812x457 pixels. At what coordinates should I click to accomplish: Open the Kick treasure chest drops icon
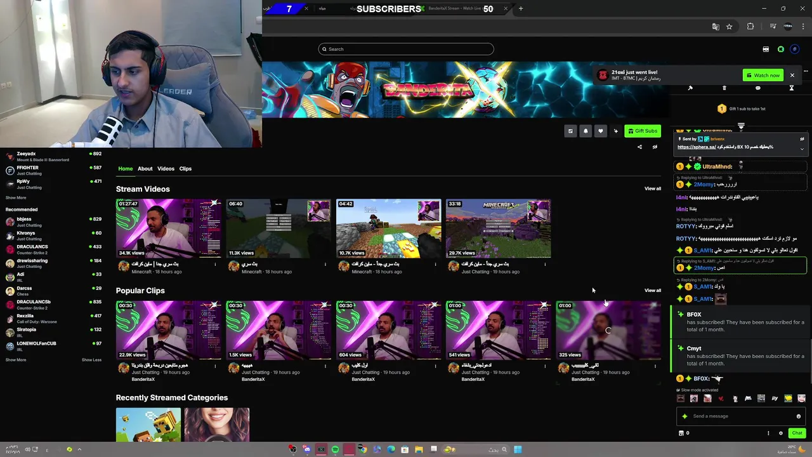click(x=766, y=49)
